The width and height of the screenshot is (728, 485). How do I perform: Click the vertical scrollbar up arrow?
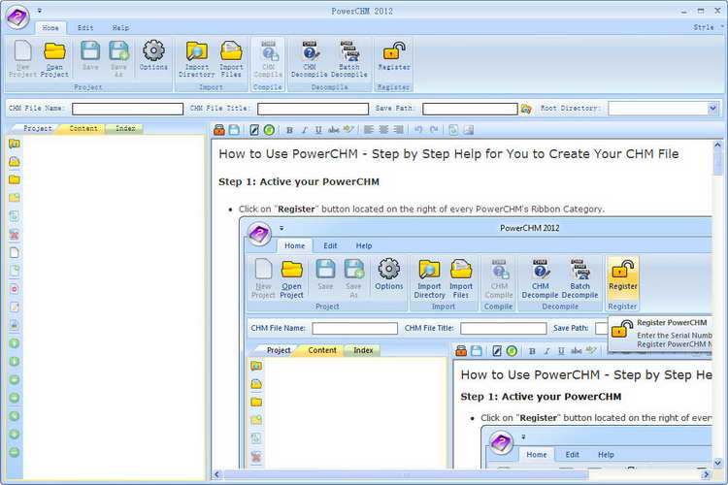(717, 145)
